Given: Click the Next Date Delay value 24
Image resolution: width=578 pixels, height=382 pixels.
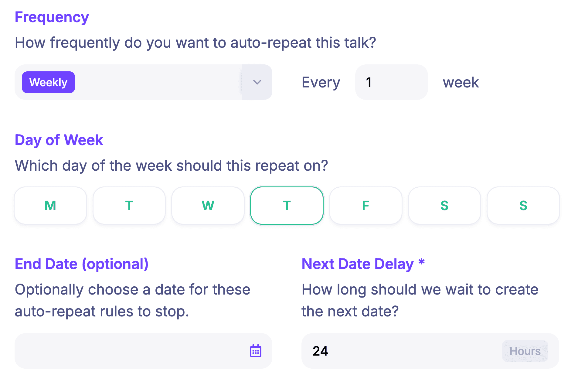Looking at the screenshot, I should click(320, 351).
